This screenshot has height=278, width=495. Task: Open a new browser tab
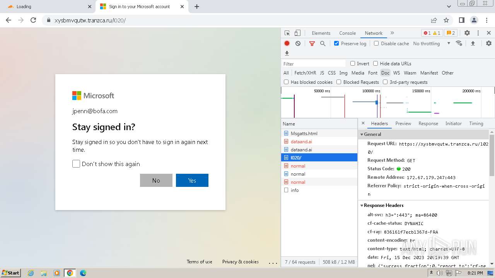pyautogui.click(x=197, y=7)
